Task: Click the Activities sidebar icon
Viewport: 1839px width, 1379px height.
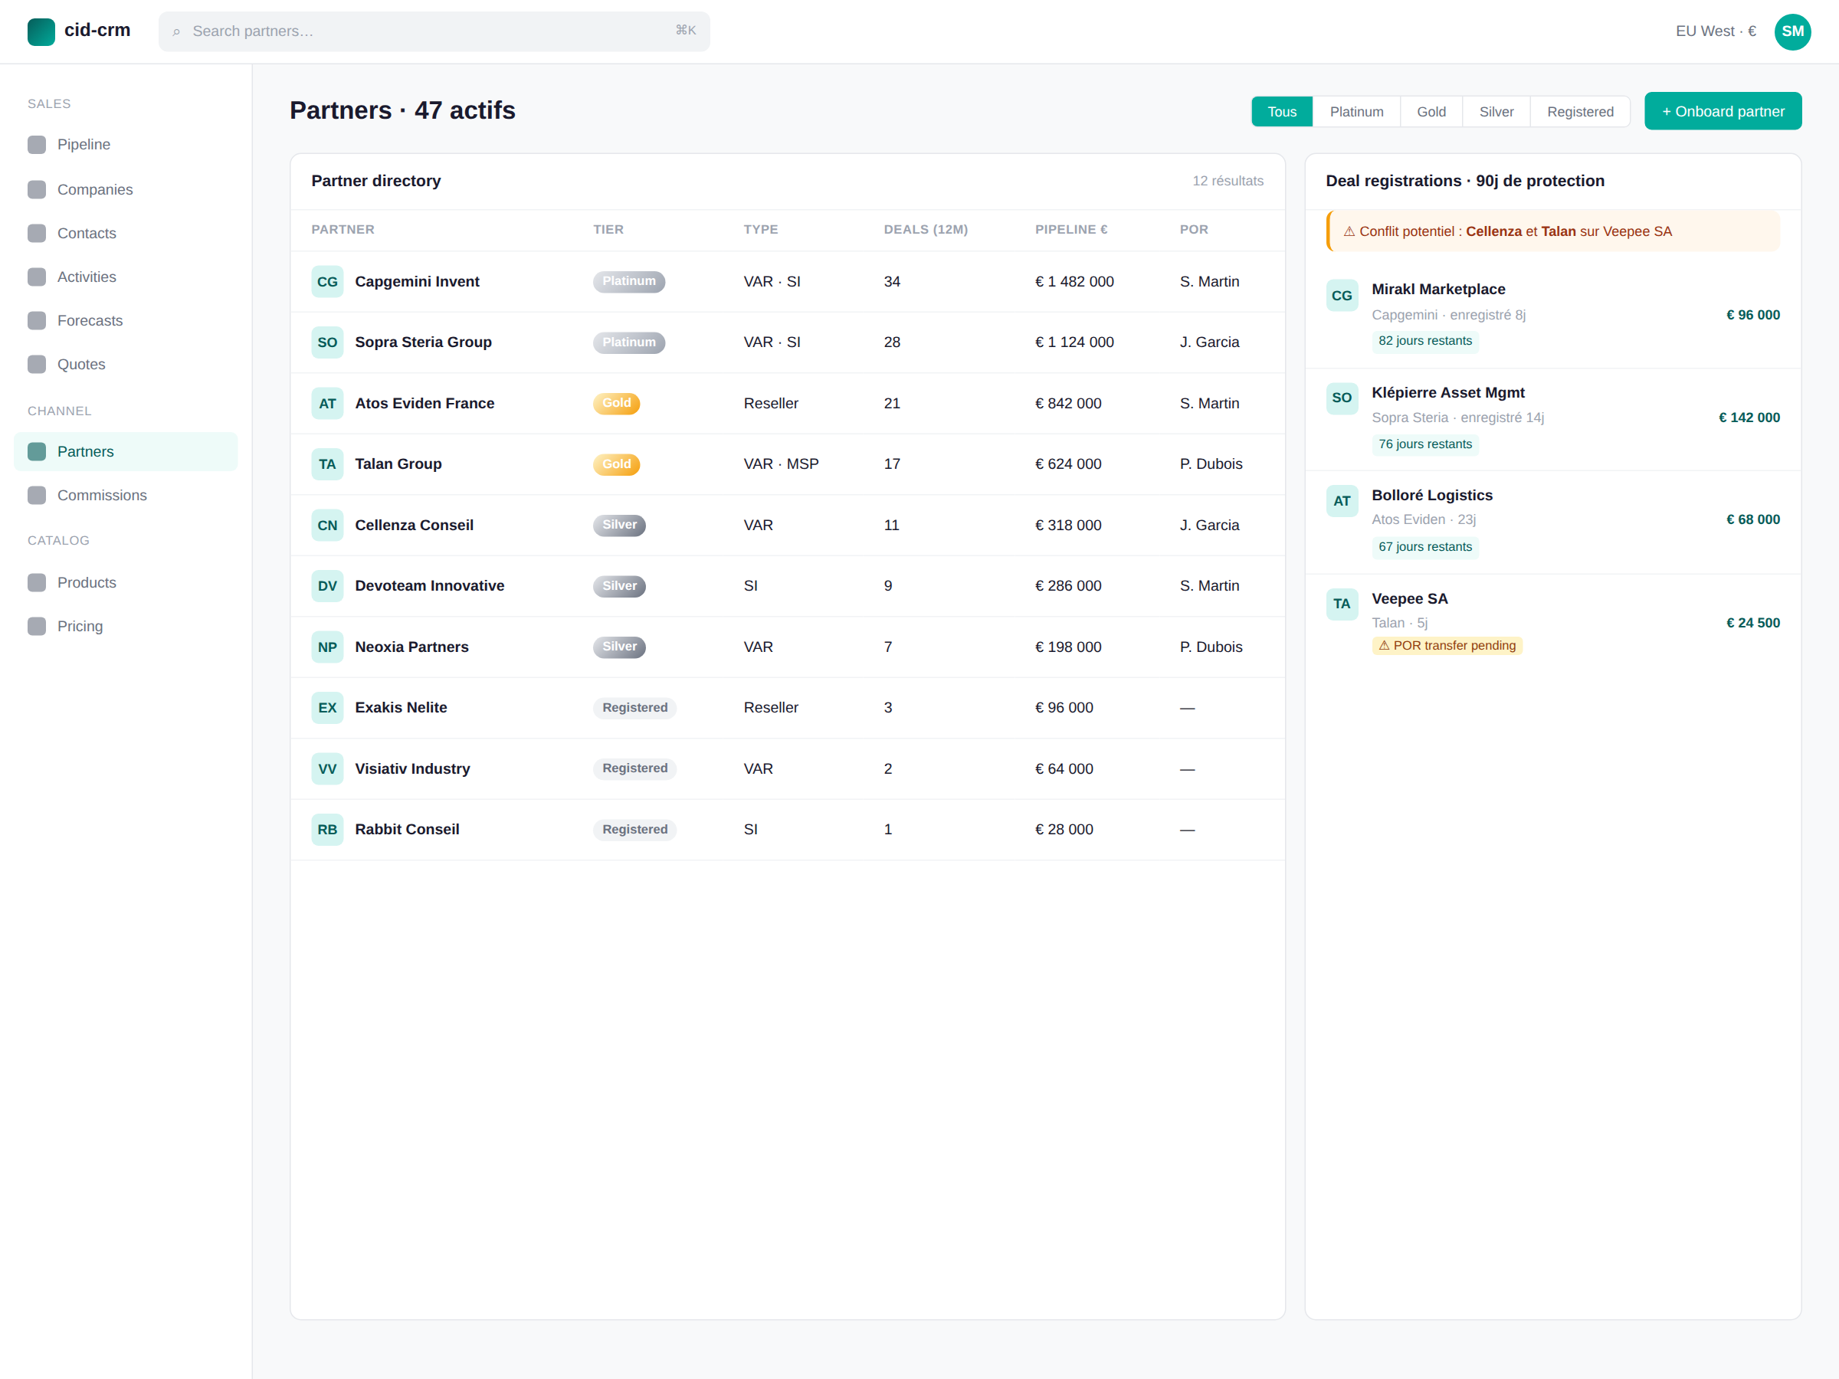Action: [x=37, y=277]
